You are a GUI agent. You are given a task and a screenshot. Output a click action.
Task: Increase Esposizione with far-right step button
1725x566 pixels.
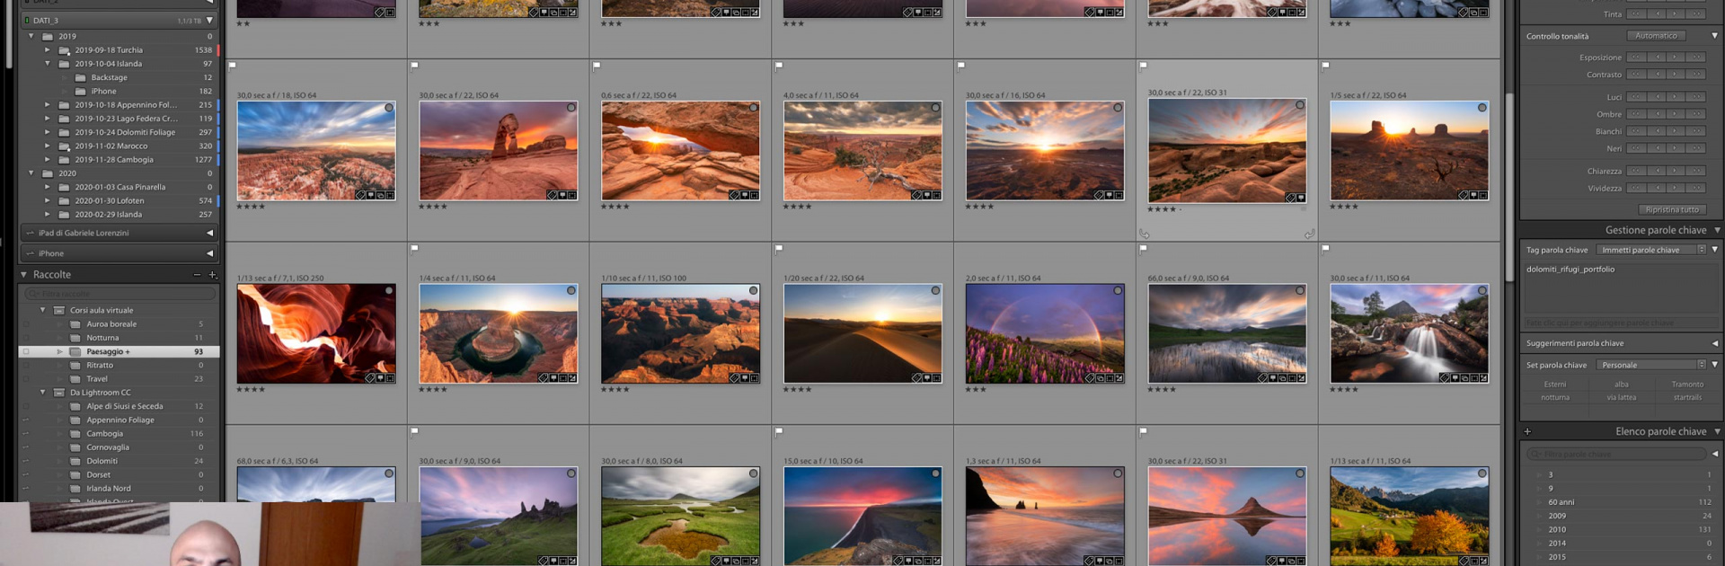click(1695, 57)
